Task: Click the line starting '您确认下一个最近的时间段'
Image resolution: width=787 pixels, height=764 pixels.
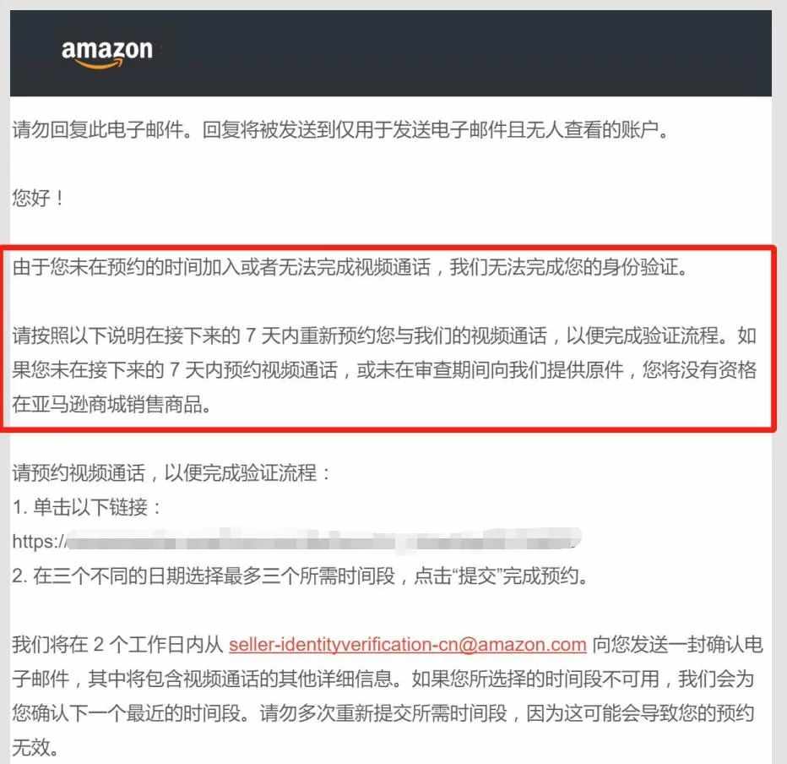Action: click(383, 712)
